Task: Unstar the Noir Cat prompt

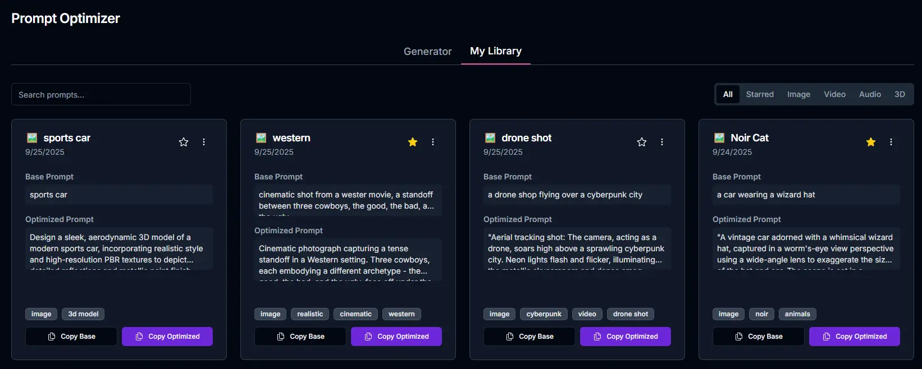Action: 871,142
